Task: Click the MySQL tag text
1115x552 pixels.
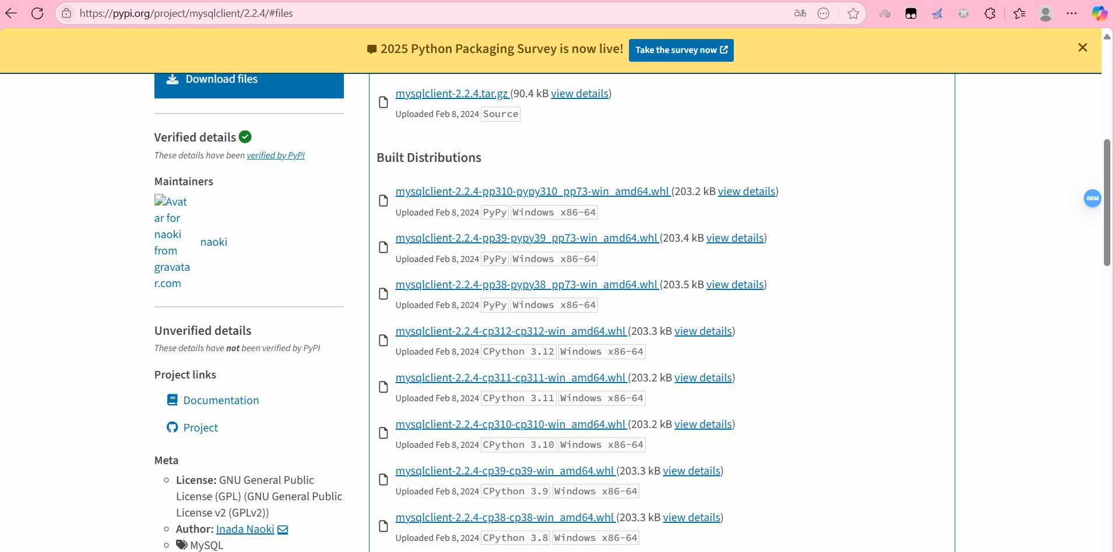Action: pyautogui.click(x=206, y=546)
